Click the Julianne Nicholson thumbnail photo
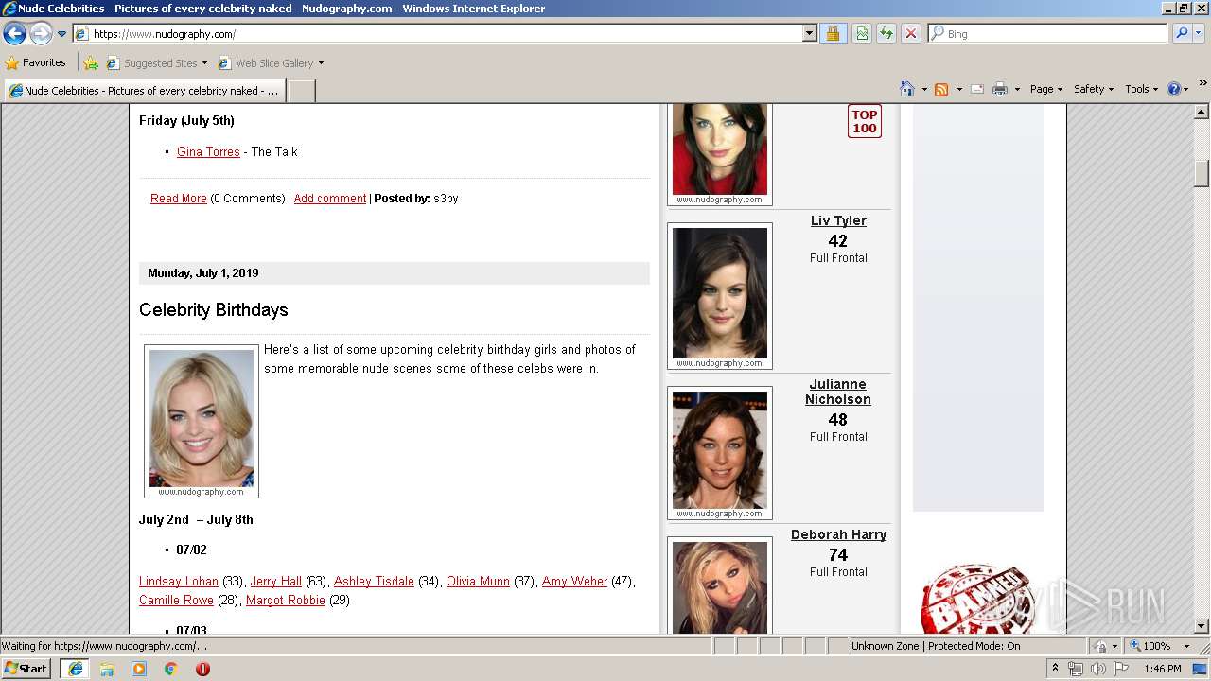Image resolution: width=1211 pixels, height=681 pixels. pyautogui.click(x=720, y=453)
